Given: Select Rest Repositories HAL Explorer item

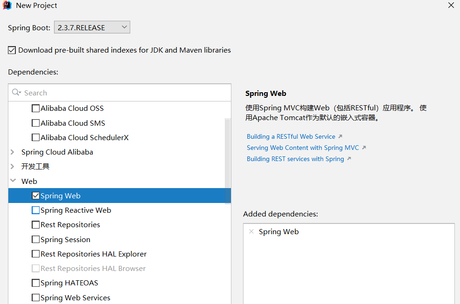Looking at the screenshot, I should coord(93,254).
